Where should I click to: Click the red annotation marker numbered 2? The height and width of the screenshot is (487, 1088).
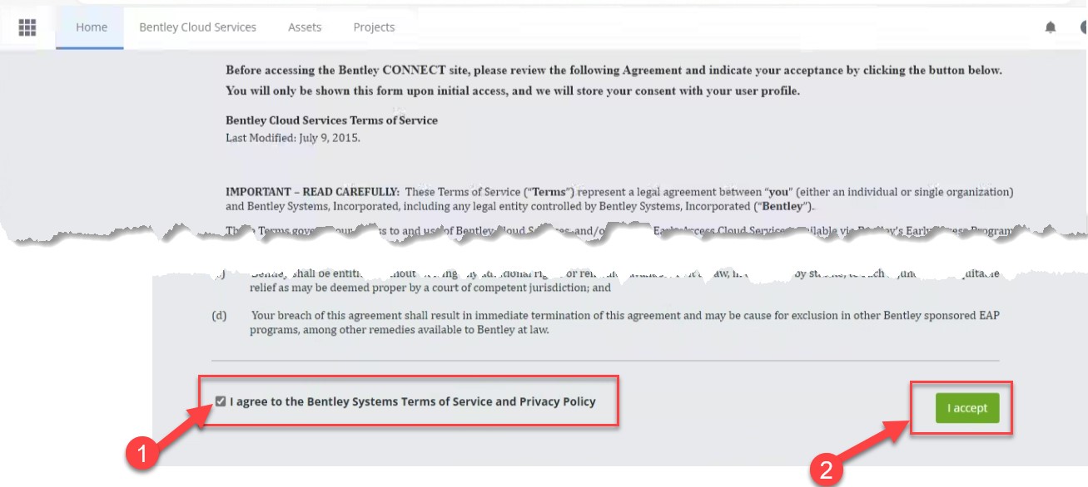click(x=826, y=470)
